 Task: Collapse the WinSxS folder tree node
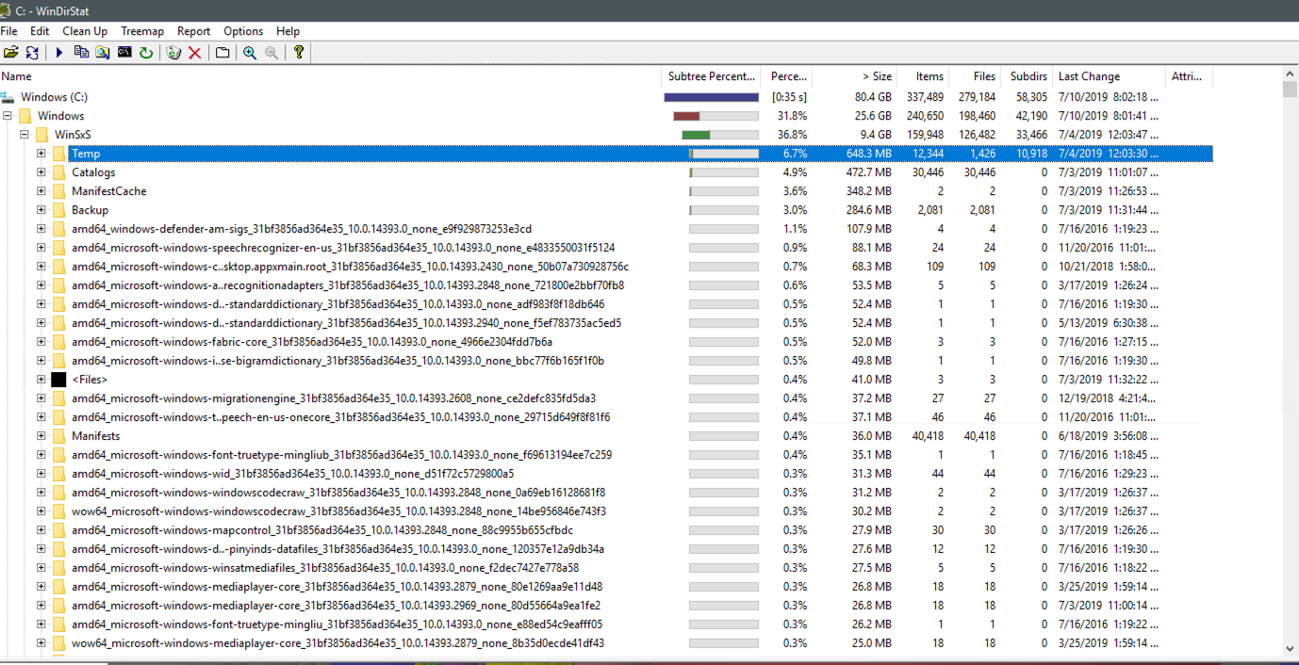[x=25, y=135]
